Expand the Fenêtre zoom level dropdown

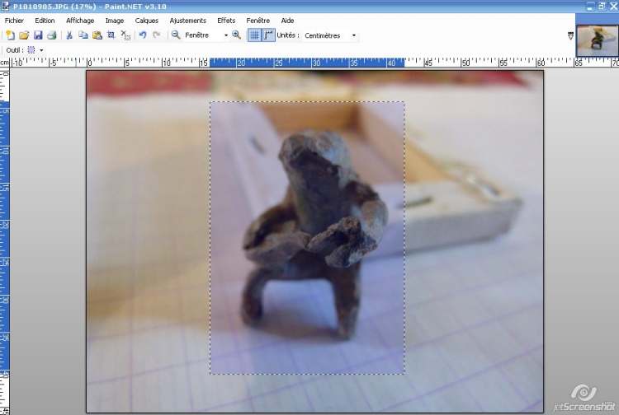click(226, 35)
